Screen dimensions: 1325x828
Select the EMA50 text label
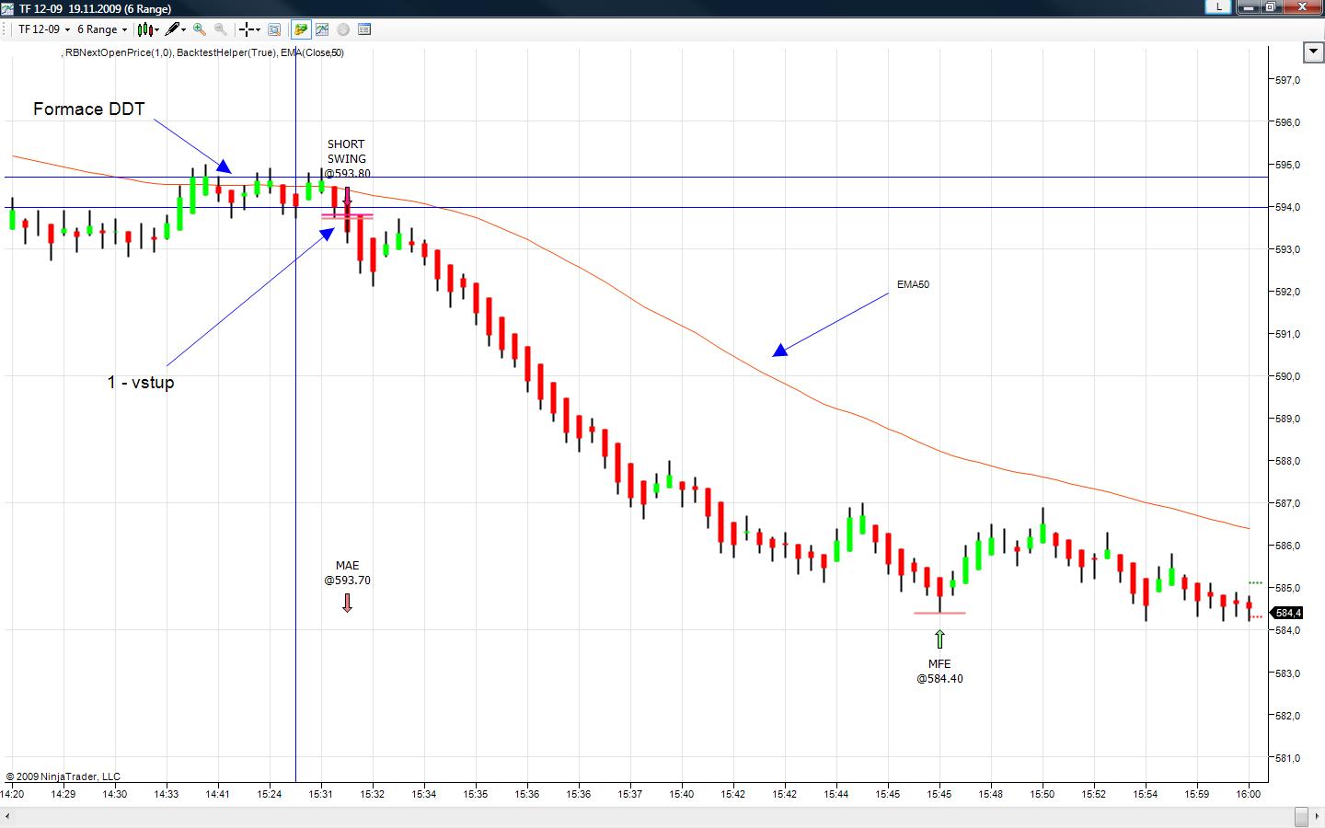pyautogui.click(x=913, y=284)
